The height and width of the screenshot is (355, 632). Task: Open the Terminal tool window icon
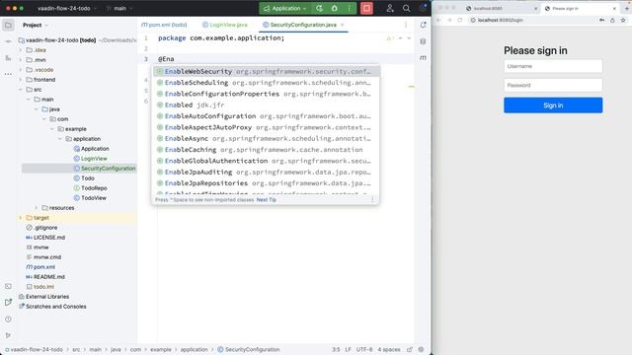click(8, 286)
